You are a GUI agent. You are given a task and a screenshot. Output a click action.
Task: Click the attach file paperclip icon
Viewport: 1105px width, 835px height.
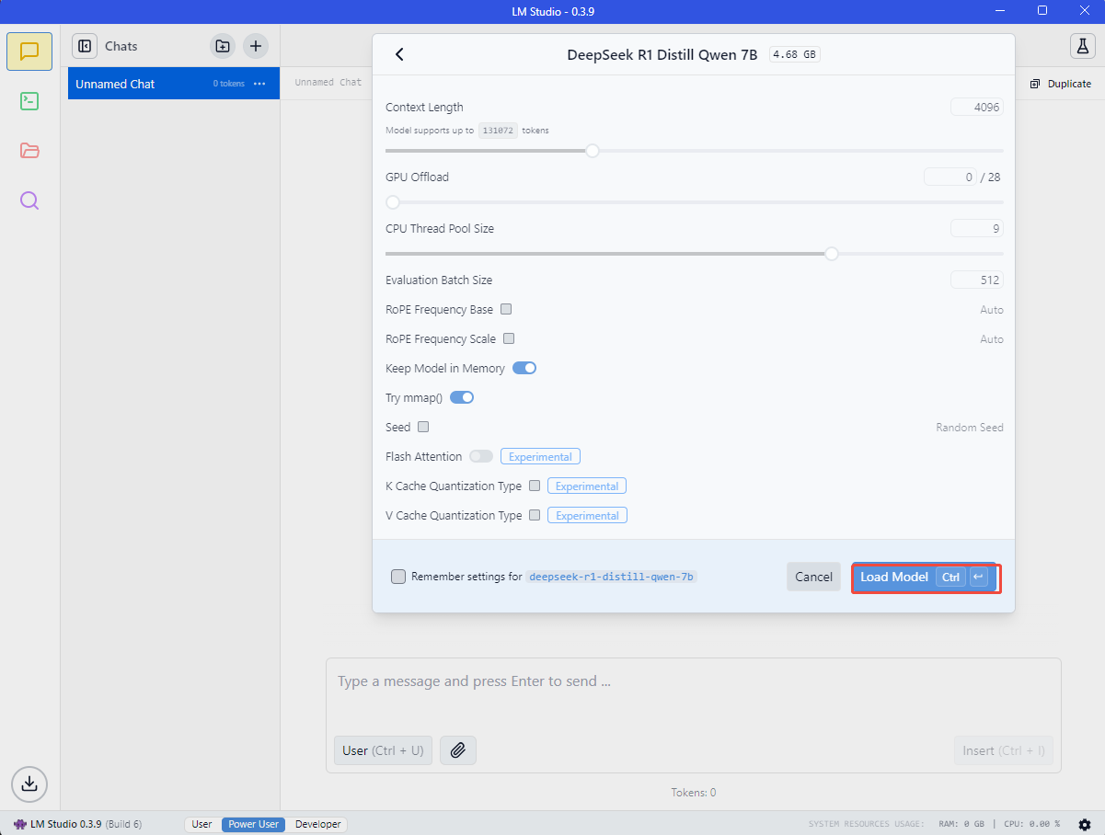coord(458,750)
